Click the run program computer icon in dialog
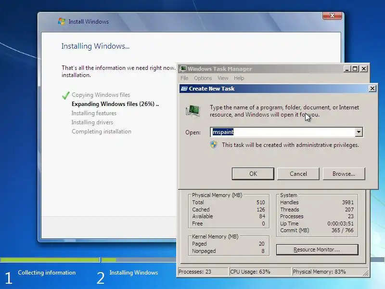Viewport: 385px width, 289px height. click(193, 111)
